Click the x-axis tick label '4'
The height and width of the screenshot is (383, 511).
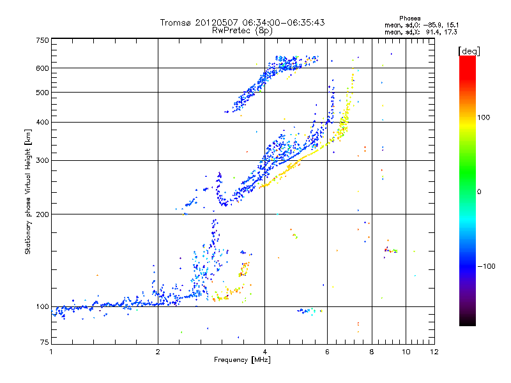264,352
